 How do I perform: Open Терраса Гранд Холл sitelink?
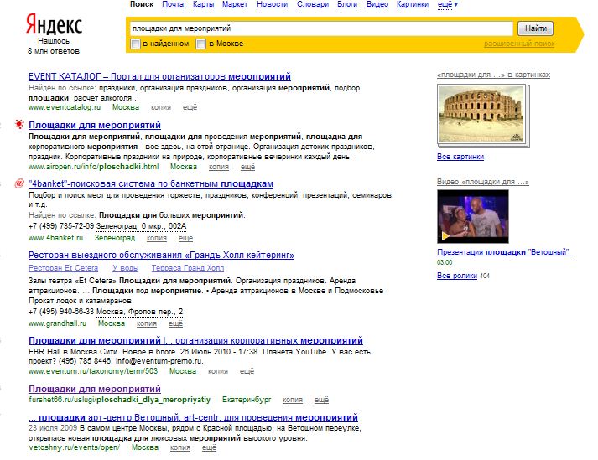pos(188,268)
